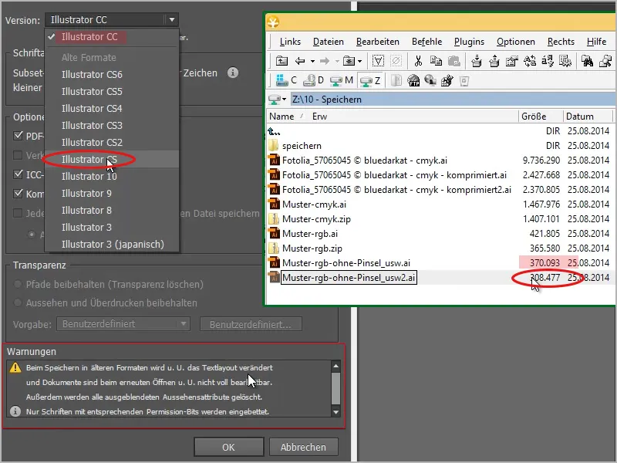Click the list settings gear icon
This screenshot has height=463, width=617.
tap(565, 61)
